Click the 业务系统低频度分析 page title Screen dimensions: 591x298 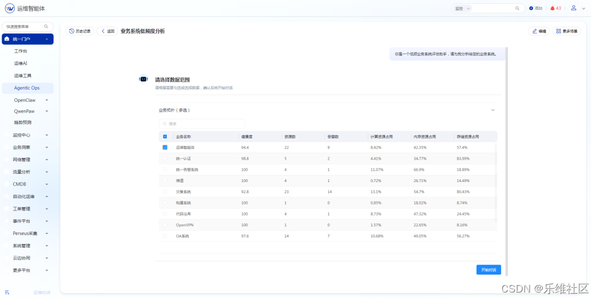coord(142,31)
